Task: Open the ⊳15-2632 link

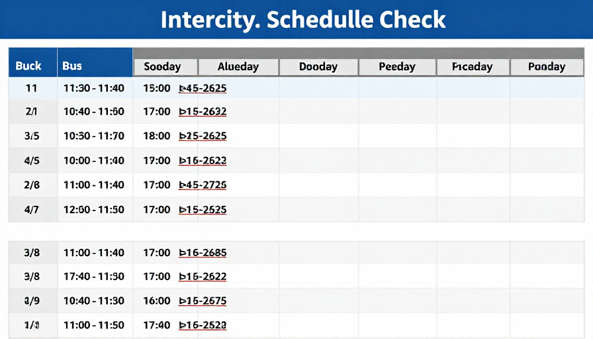Action: 203,112
